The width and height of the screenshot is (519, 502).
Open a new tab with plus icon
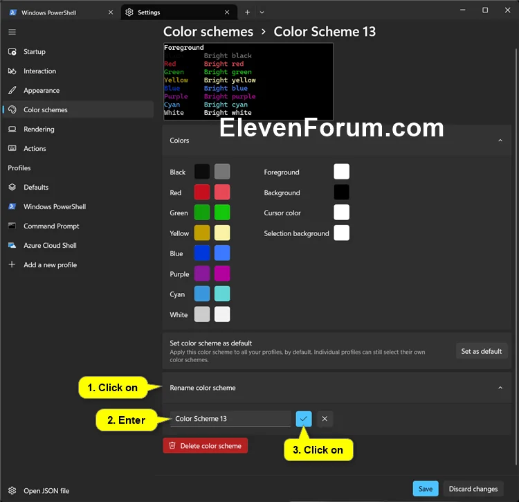[247, 12]
